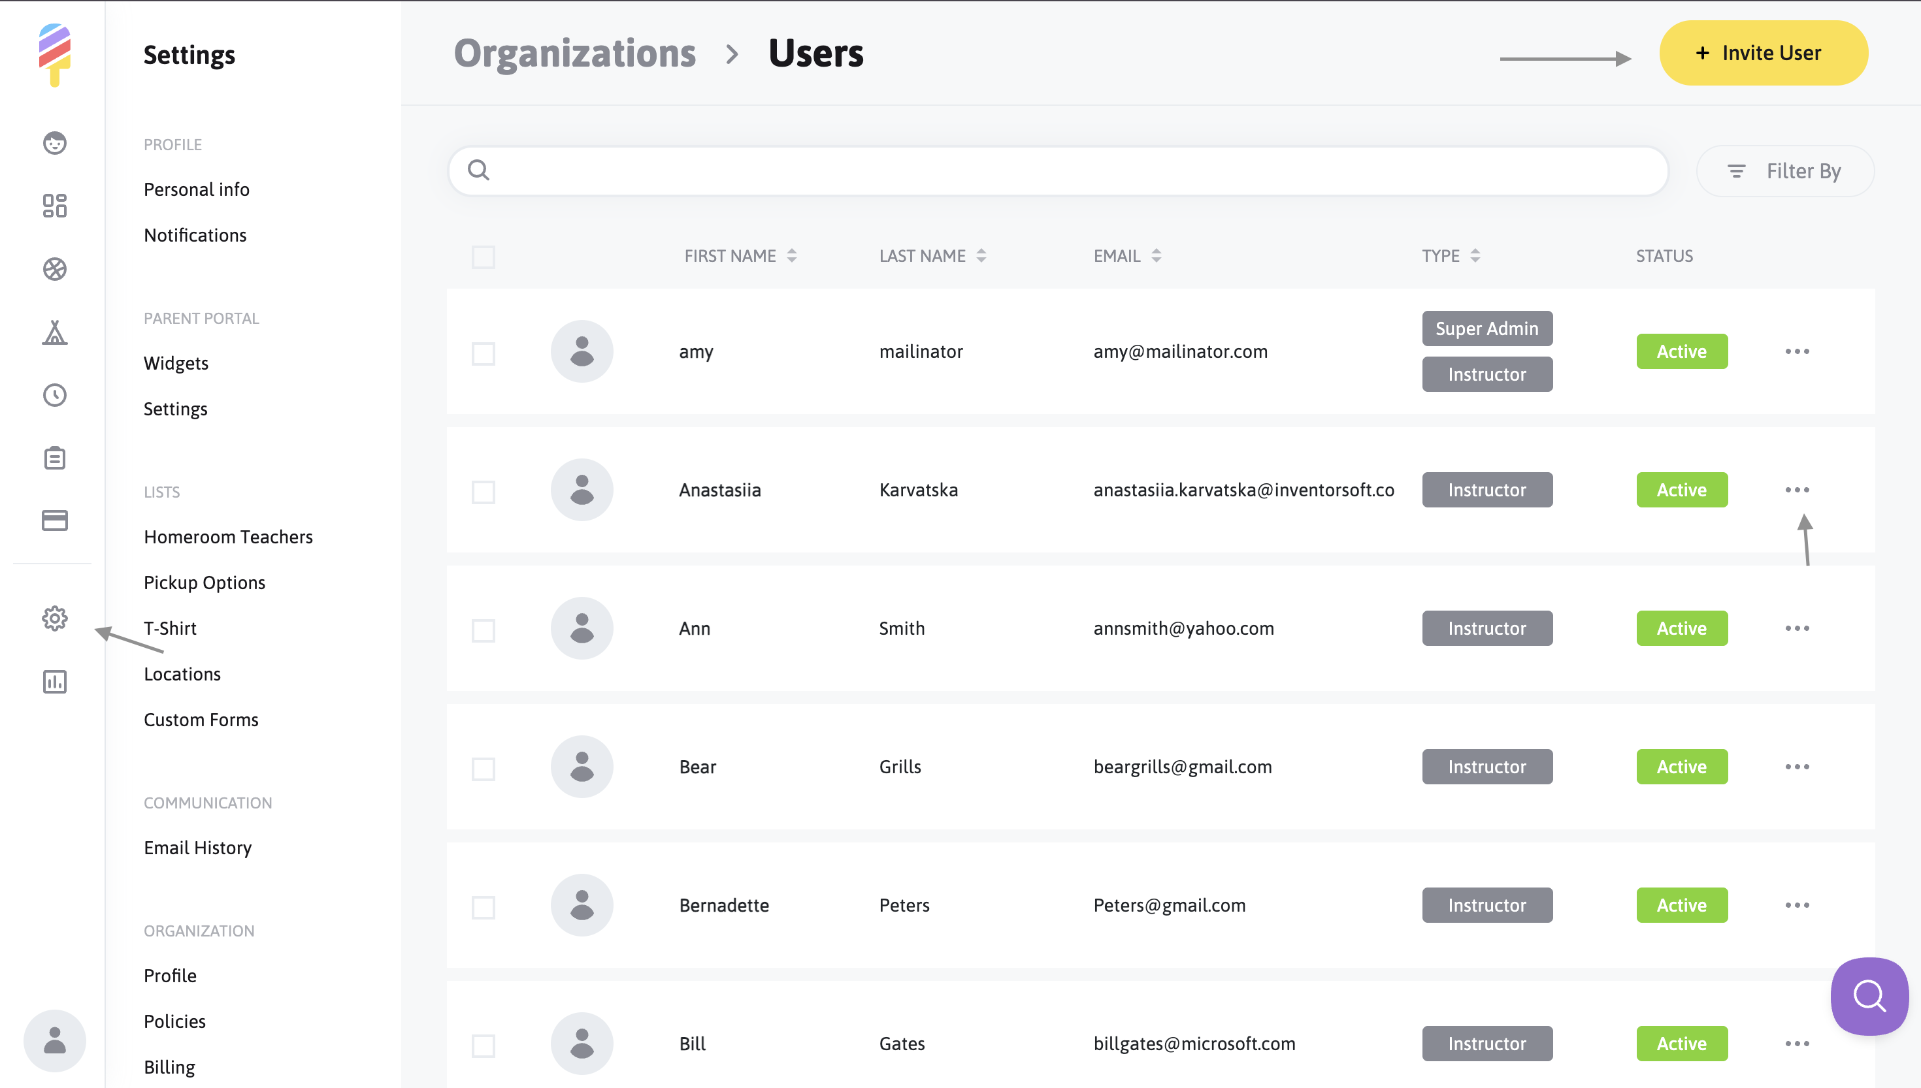Click the basketball activities sidebar icon
Screen dimensions: 1921x1088
(x=55, y=269)
